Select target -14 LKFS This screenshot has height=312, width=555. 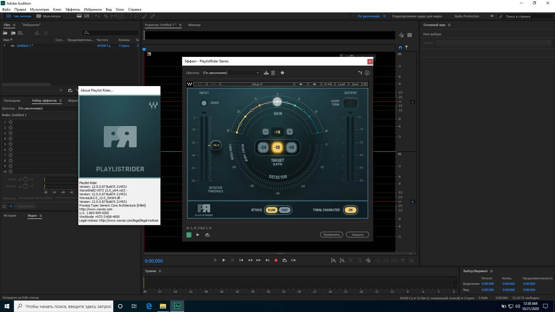[x=291, y=147]
